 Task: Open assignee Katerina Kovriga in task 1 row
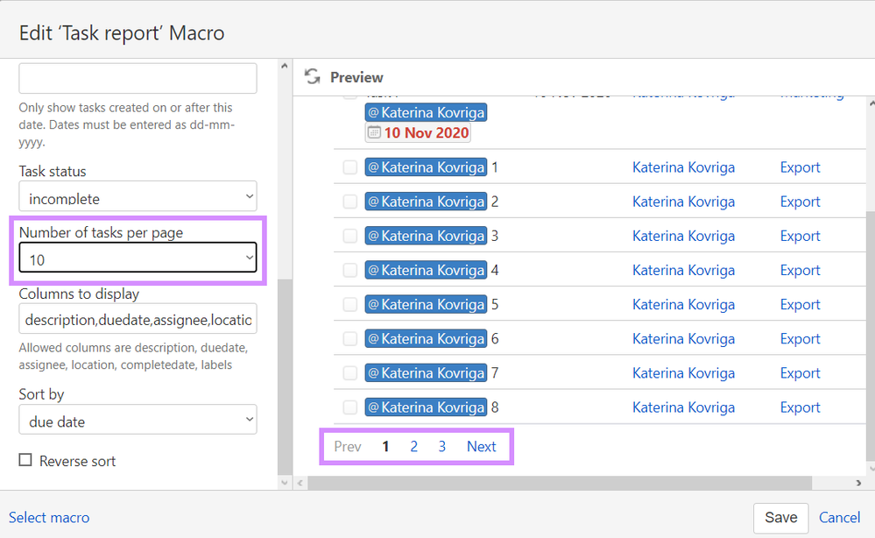tap(683, 167)
